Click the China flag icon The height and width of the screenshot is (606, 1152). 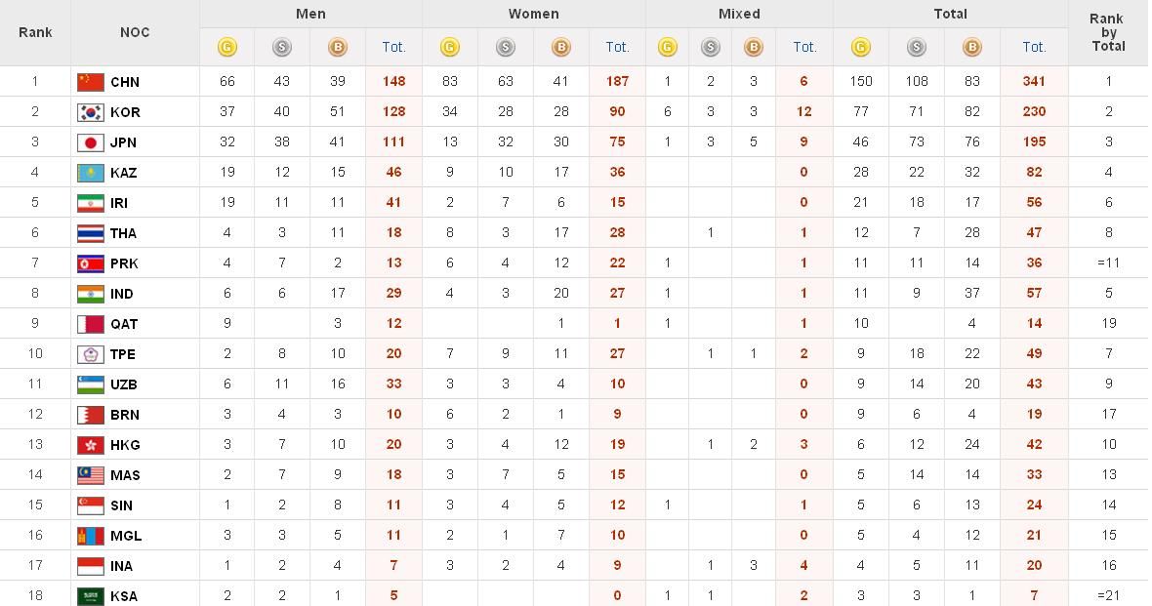click(91, 82)
